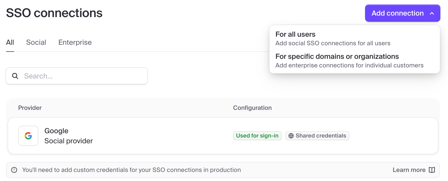Image resolution: width=448 pixels, height=181 pixels.
Task: Switch to the Enterprise tab
Action: (75, 42)
